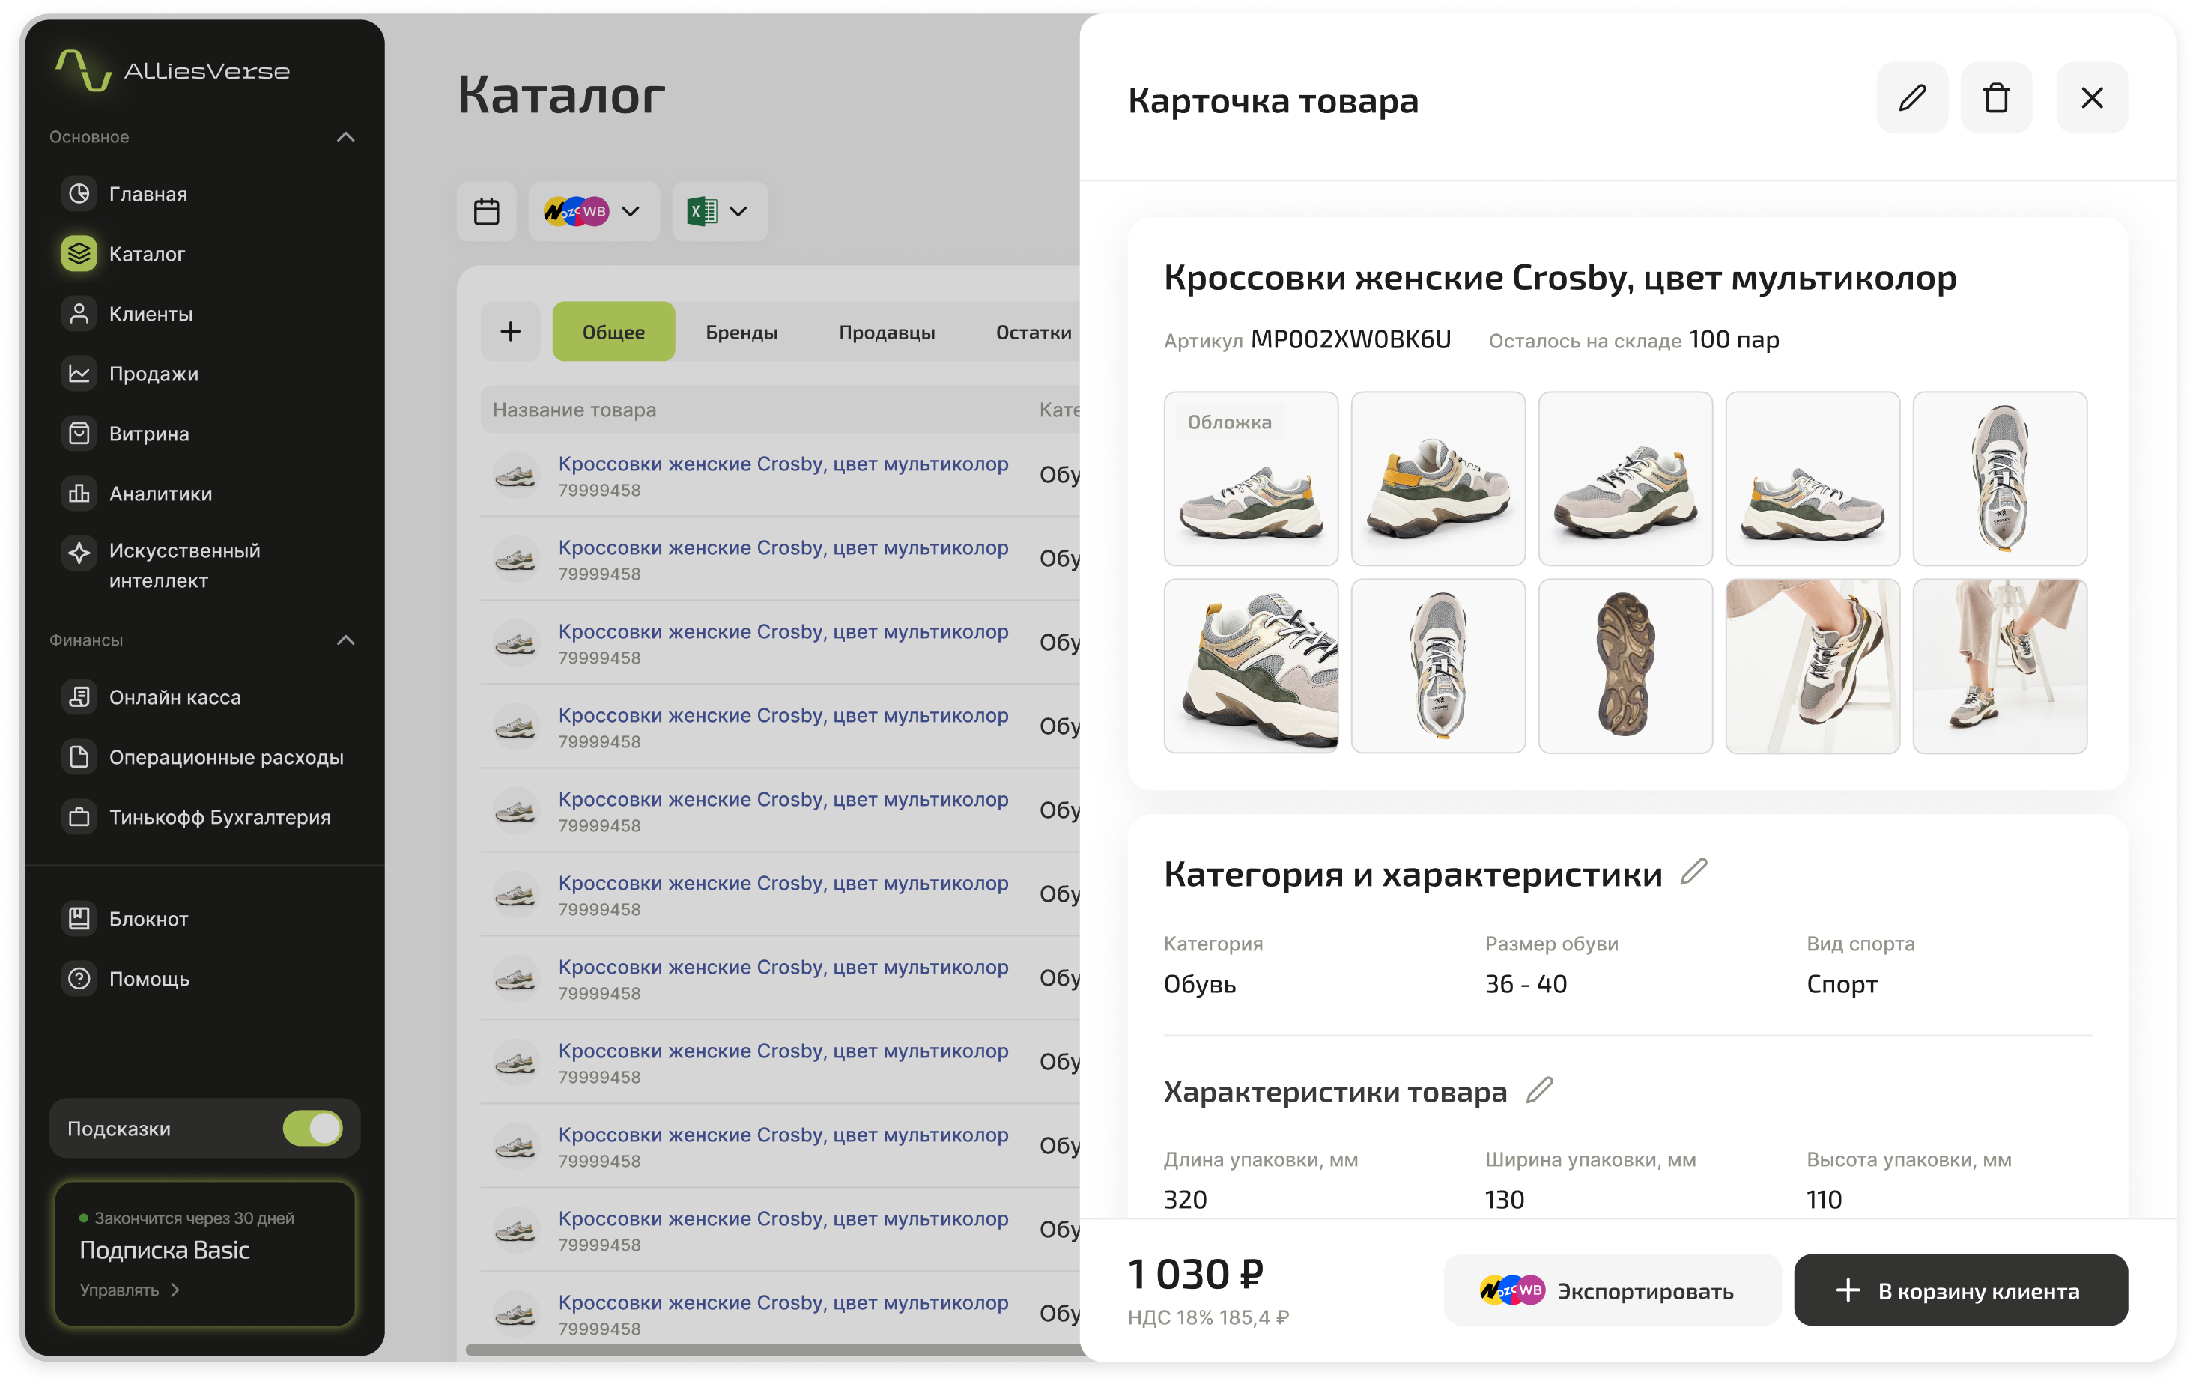2196x1387 pixels.
Task: Collapse the Основное sidebar section
Action: pos(345,137)
